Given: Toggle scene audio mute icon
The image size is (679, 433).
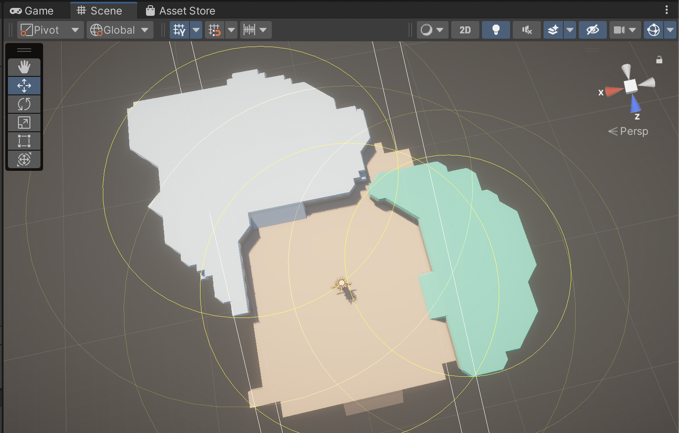Looking at the screenshot, I should [x=527, y=30].
